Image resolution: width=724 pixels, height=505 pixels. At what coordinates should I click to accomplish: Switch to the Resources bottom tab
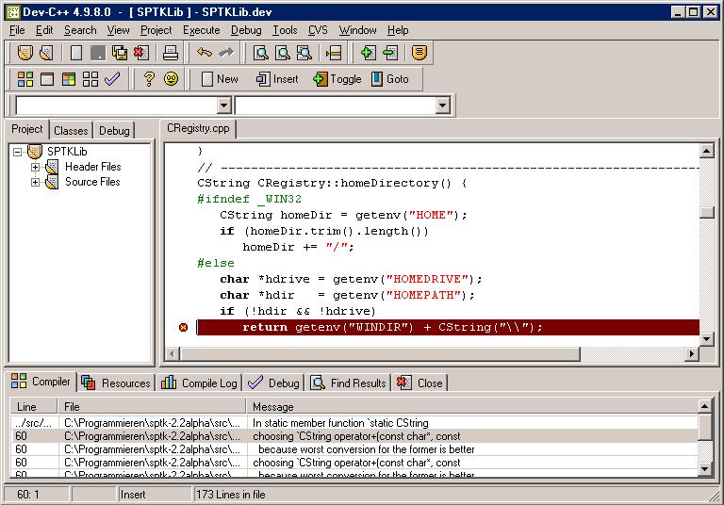point(116,383)
